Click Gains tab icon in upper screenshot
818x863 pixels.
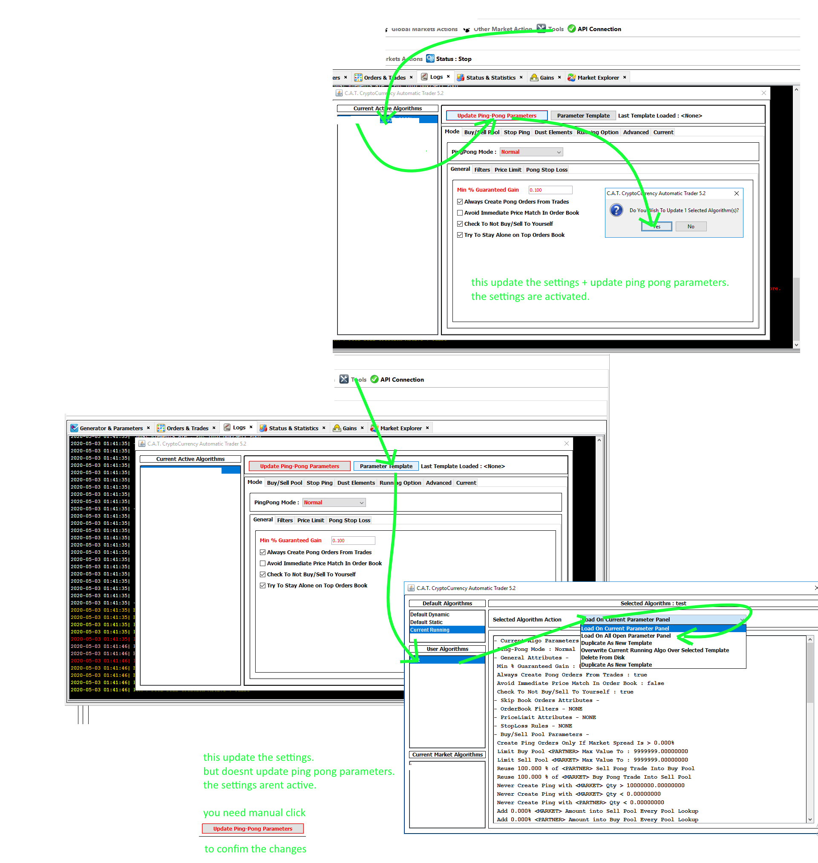pyautogui.click(x=534, y=78)
